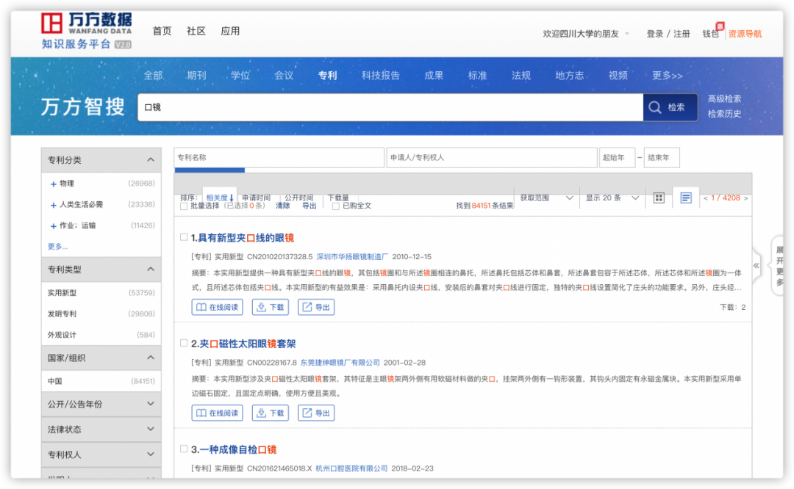Open the 钱包 wallet with red badge

click(710, 32)
